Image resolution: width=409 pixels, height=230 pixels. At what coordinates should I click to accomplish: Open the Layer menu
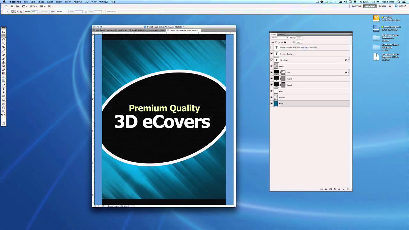[50, 2]
